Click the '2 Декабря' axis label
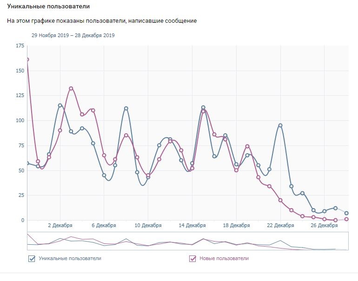Image resolution: width=358 pixels, height=281 pixels. click(x=60, y=226)
